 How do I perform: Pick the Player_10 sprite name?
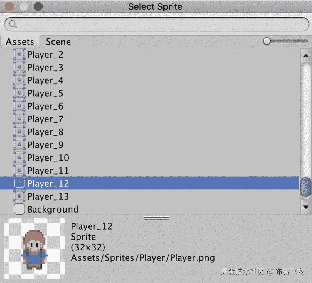click(48, 158)
